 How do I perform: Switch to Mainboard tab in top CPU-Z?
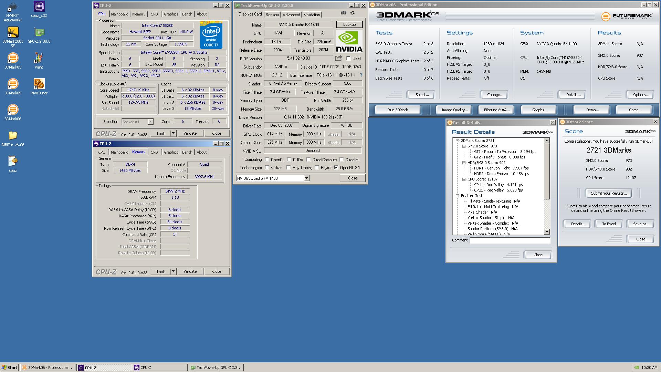point(119,14)
